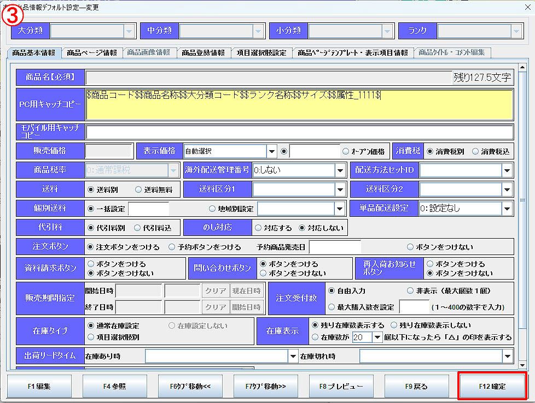Expand the 単品配送設定 dropdown
Screen dimensions: 535x403
coord(506,209)
